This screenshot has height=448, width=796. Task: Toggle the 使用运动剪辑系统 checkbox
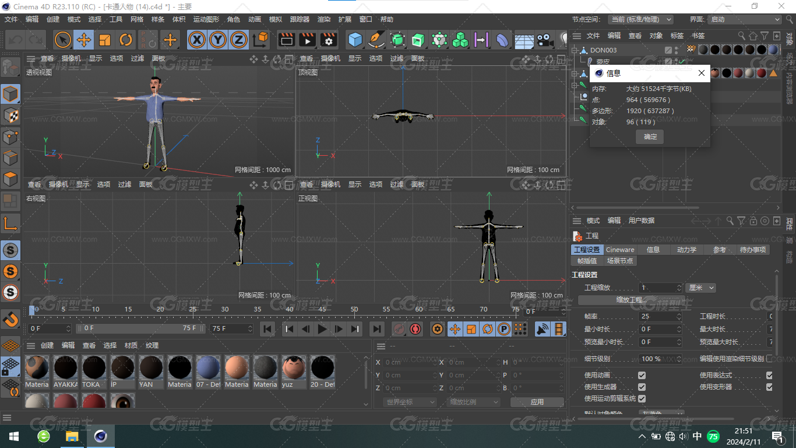642,398
